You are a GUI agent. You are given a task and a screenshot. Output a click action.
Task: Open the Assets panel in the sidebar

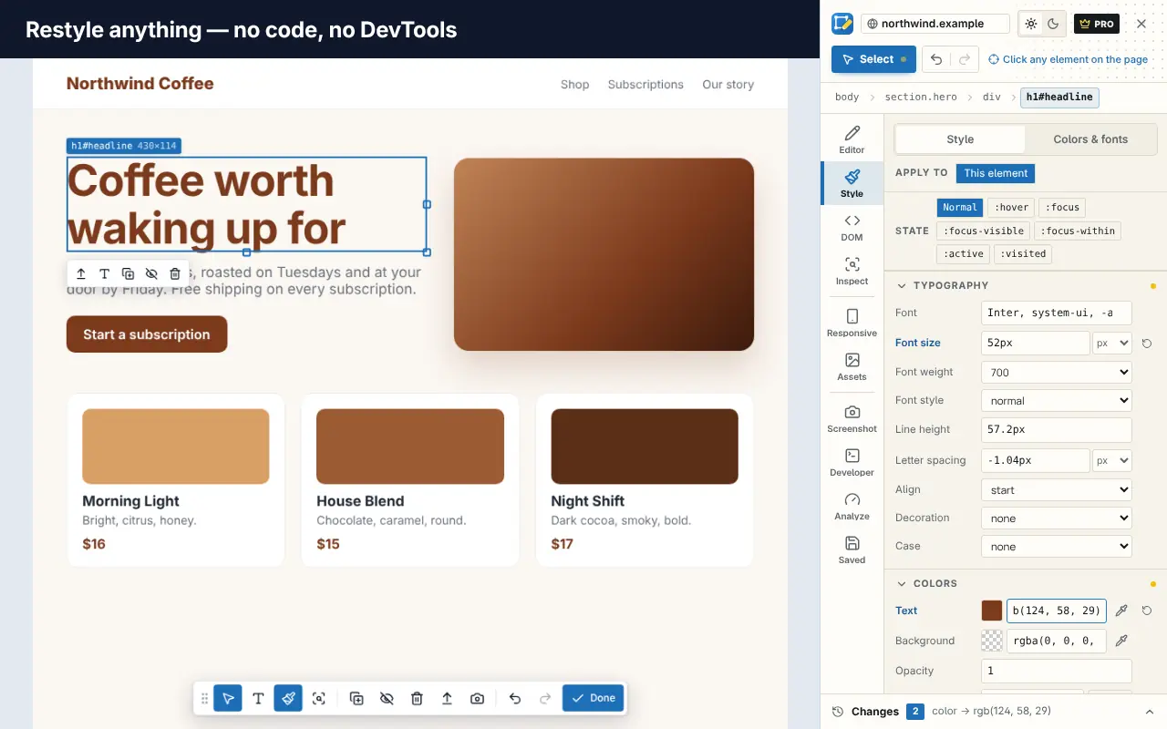pyautogui.click(x=852, y=366)
